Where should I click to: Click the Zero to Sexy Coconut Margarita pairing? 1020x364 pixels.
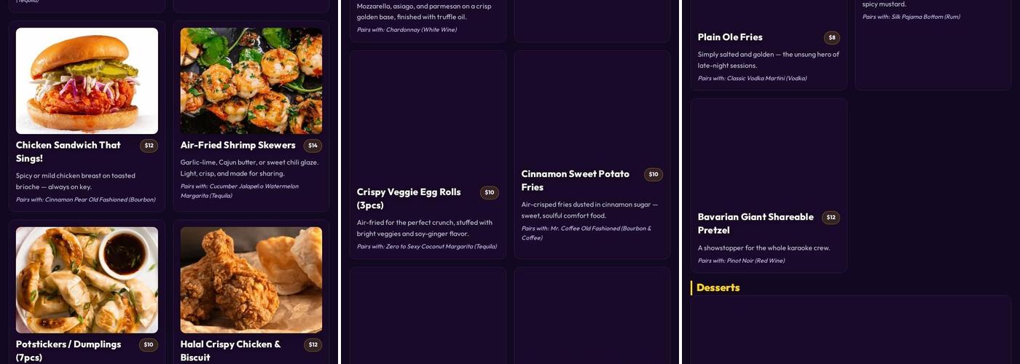pos(427,247)
